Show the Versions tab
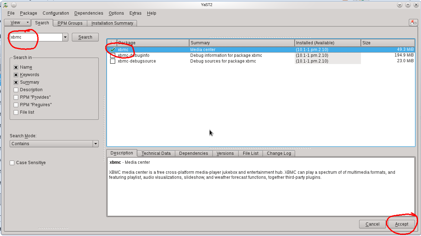 coord(225,153)
